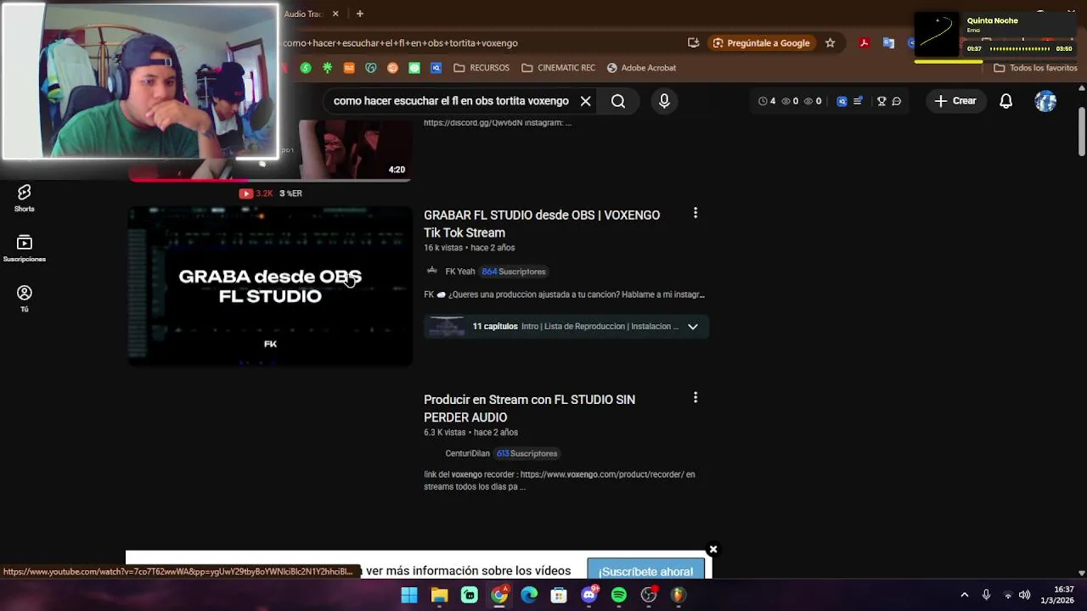Click the magnifier search button
Image resolution: width=1087 pixels, height=611 pixels.
pyautogui.click(x=618, y=101)
